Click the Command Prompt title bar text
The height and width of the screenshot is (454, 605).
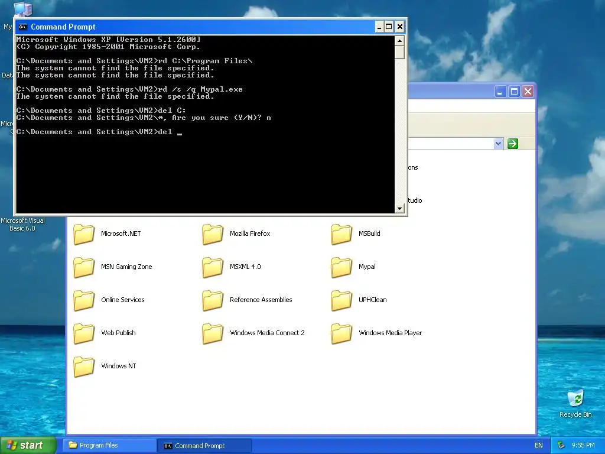pos(63,27)
